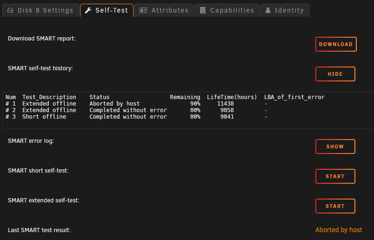Click the building icon on Capabilities tab
The height and width of the screenshot is (240, 374).
[x=203, y=11]
